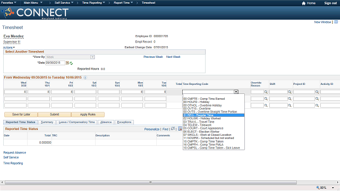Click the Apply Rules button

click(x=88, y=115)
